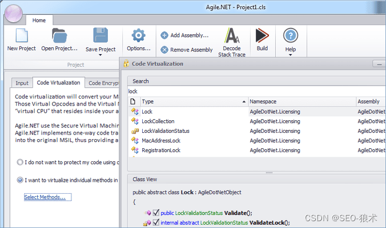Select the 'RegistrationLock' type row

tap(257, 150)
